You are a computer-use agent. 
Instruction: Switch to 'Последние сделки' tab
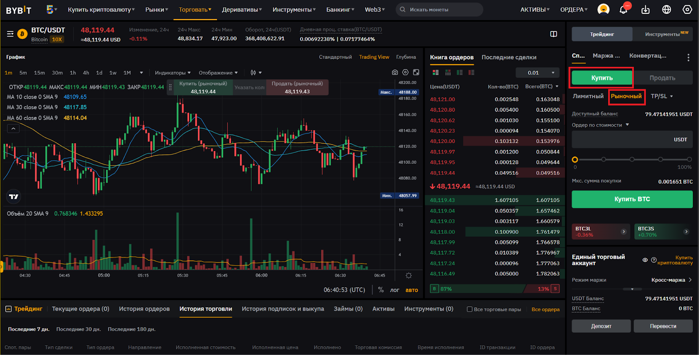[x=509, y=57]
